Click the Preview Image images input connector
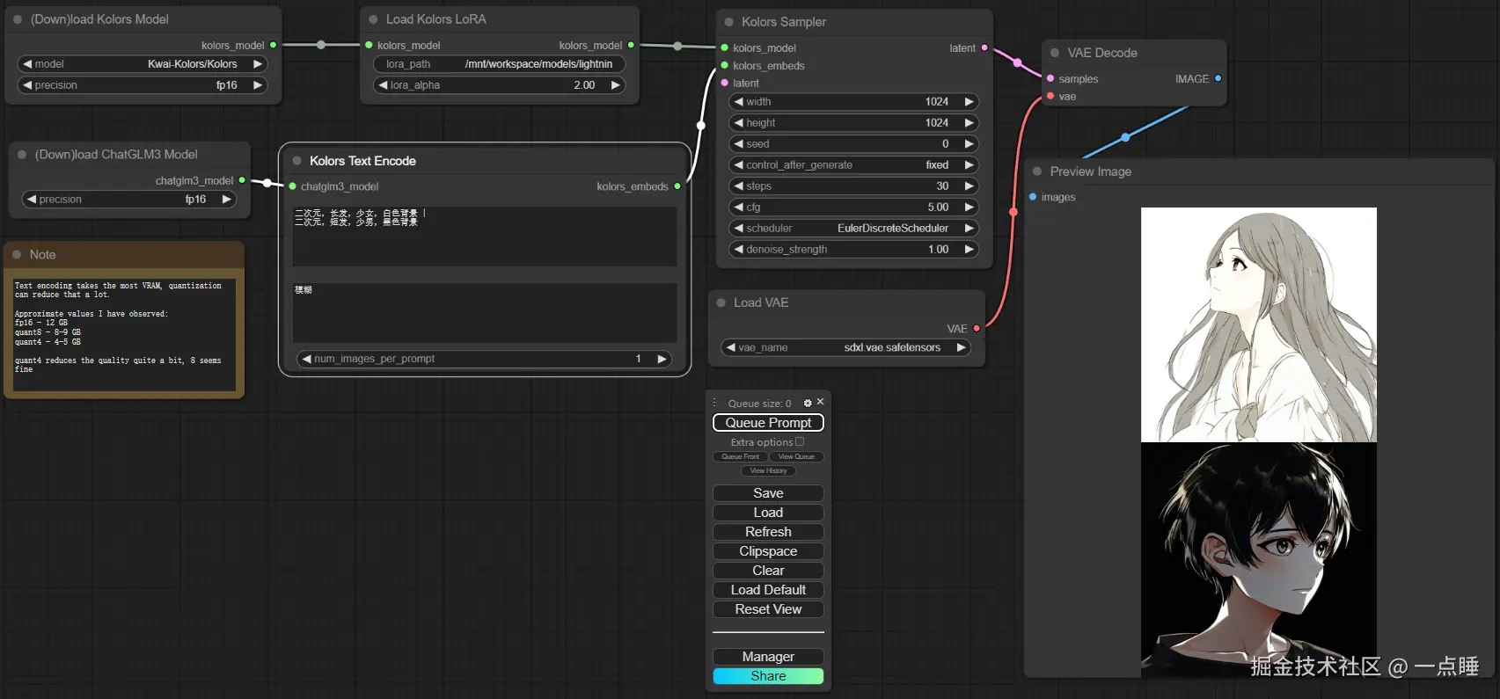The image size is (1500, 699). 1033,197
